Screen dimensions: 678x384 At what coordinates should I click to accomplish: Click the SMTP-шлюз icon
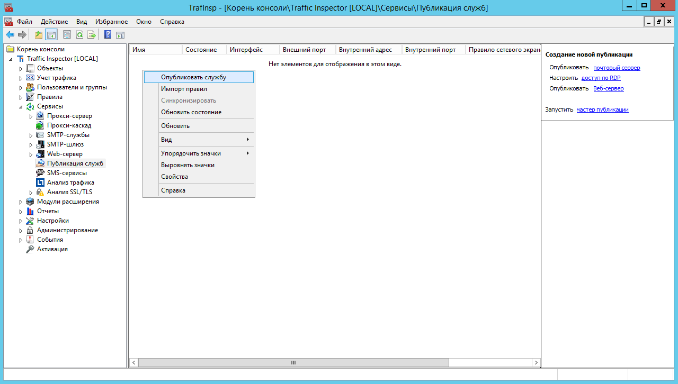40,144
